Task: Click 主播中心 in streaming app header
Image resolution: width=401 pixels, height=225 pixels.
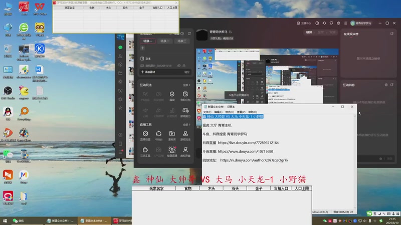Action: [x=304, y=23]
